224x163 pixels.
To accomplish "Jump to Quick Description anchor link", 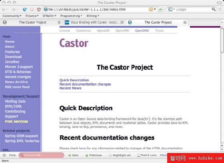I will click(74, 80).
